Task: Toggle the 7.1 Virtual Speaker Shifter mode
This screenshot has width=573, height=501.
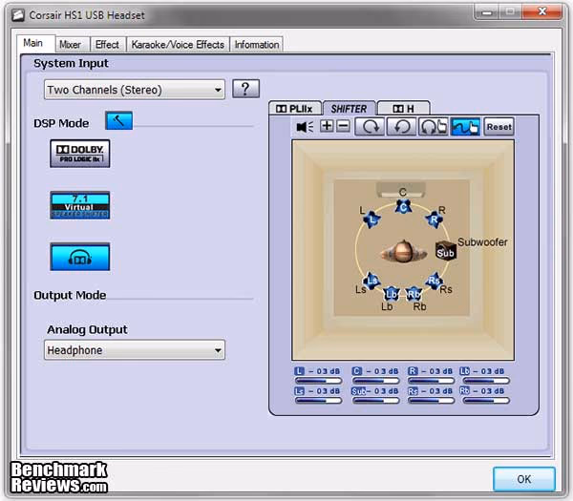Action: click(79, 205)
